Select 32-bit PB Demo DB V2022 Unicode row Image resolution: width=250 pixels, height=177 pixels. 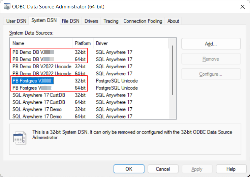click(42, 67)
